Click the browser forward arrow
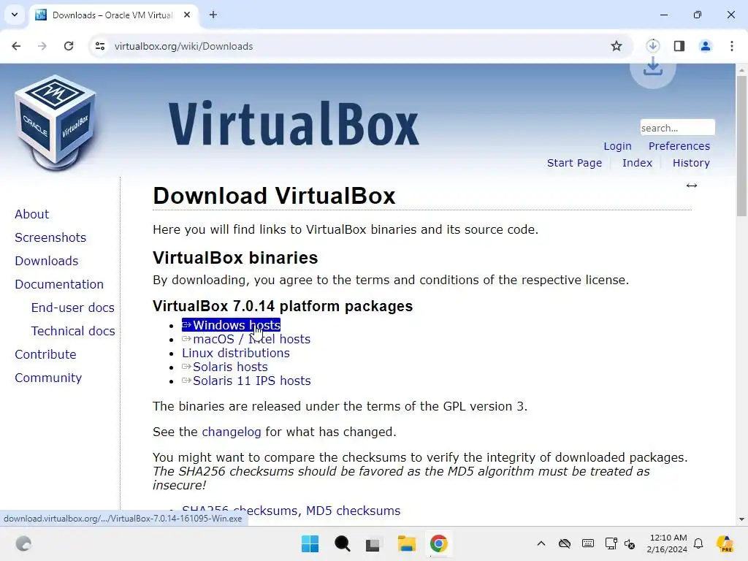This screenshot has width=748, height=561. (x=42, y=46)
